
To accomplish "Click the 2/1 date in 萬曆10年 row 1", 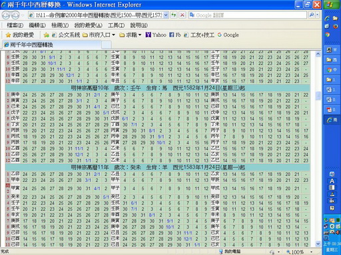I will (97, 95).
